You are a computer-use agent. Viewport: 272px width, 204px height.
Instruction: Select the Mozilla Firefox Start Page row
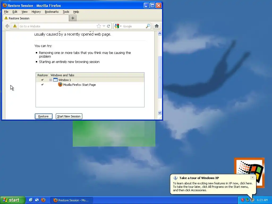(x=90, y=85)
